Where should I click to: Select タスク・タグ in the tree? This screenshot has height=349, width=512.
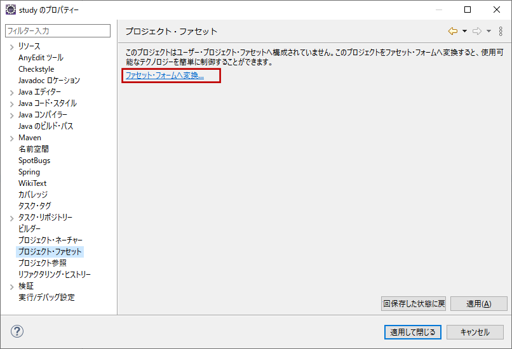tap(34, 206)
